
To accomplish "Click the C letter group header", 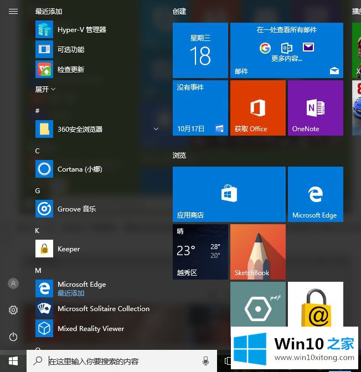I will (37, 151).
